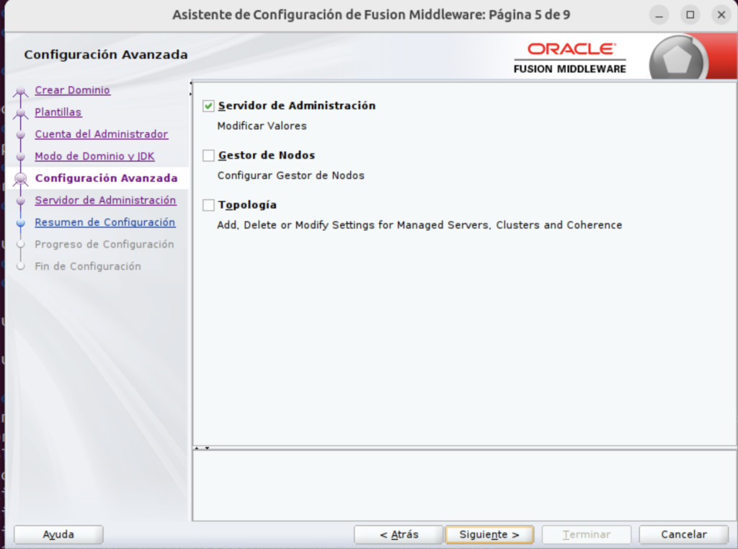The width and height of the screenshot is (738, 549).
Task: Go back using the Atrás button
Action: click(x=398, y=535)
